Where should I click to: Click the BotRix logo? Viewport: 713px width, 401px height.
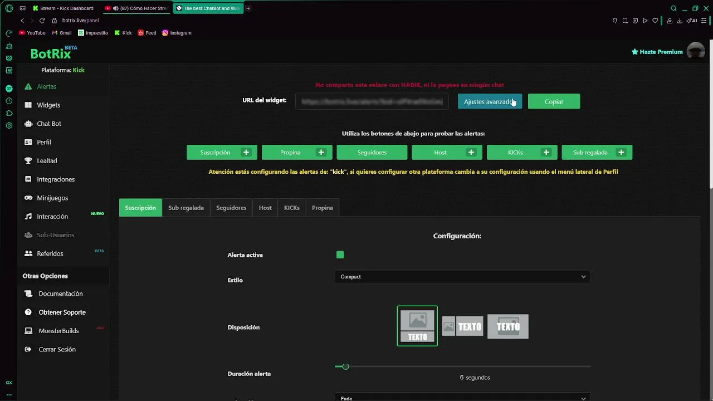pos(53,53)
